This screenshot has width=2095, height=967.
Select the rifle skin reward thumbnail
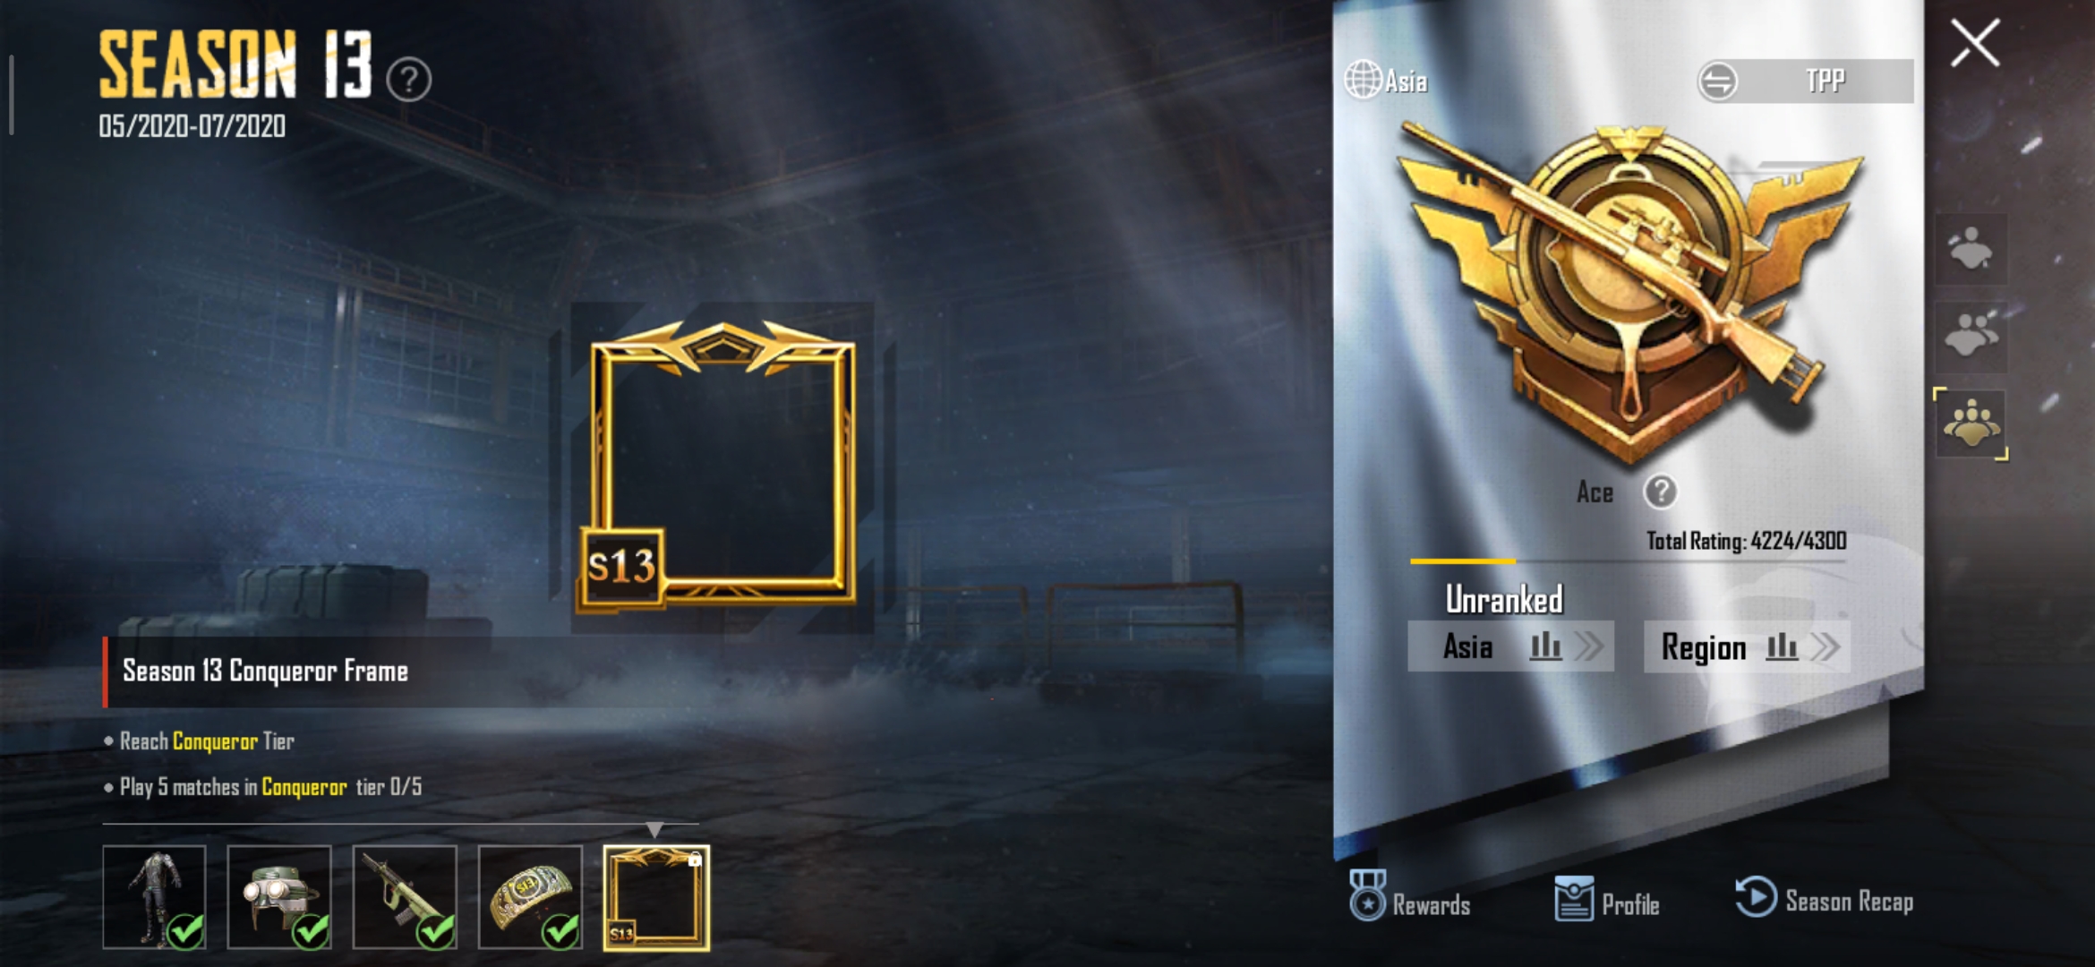[405, 897]
